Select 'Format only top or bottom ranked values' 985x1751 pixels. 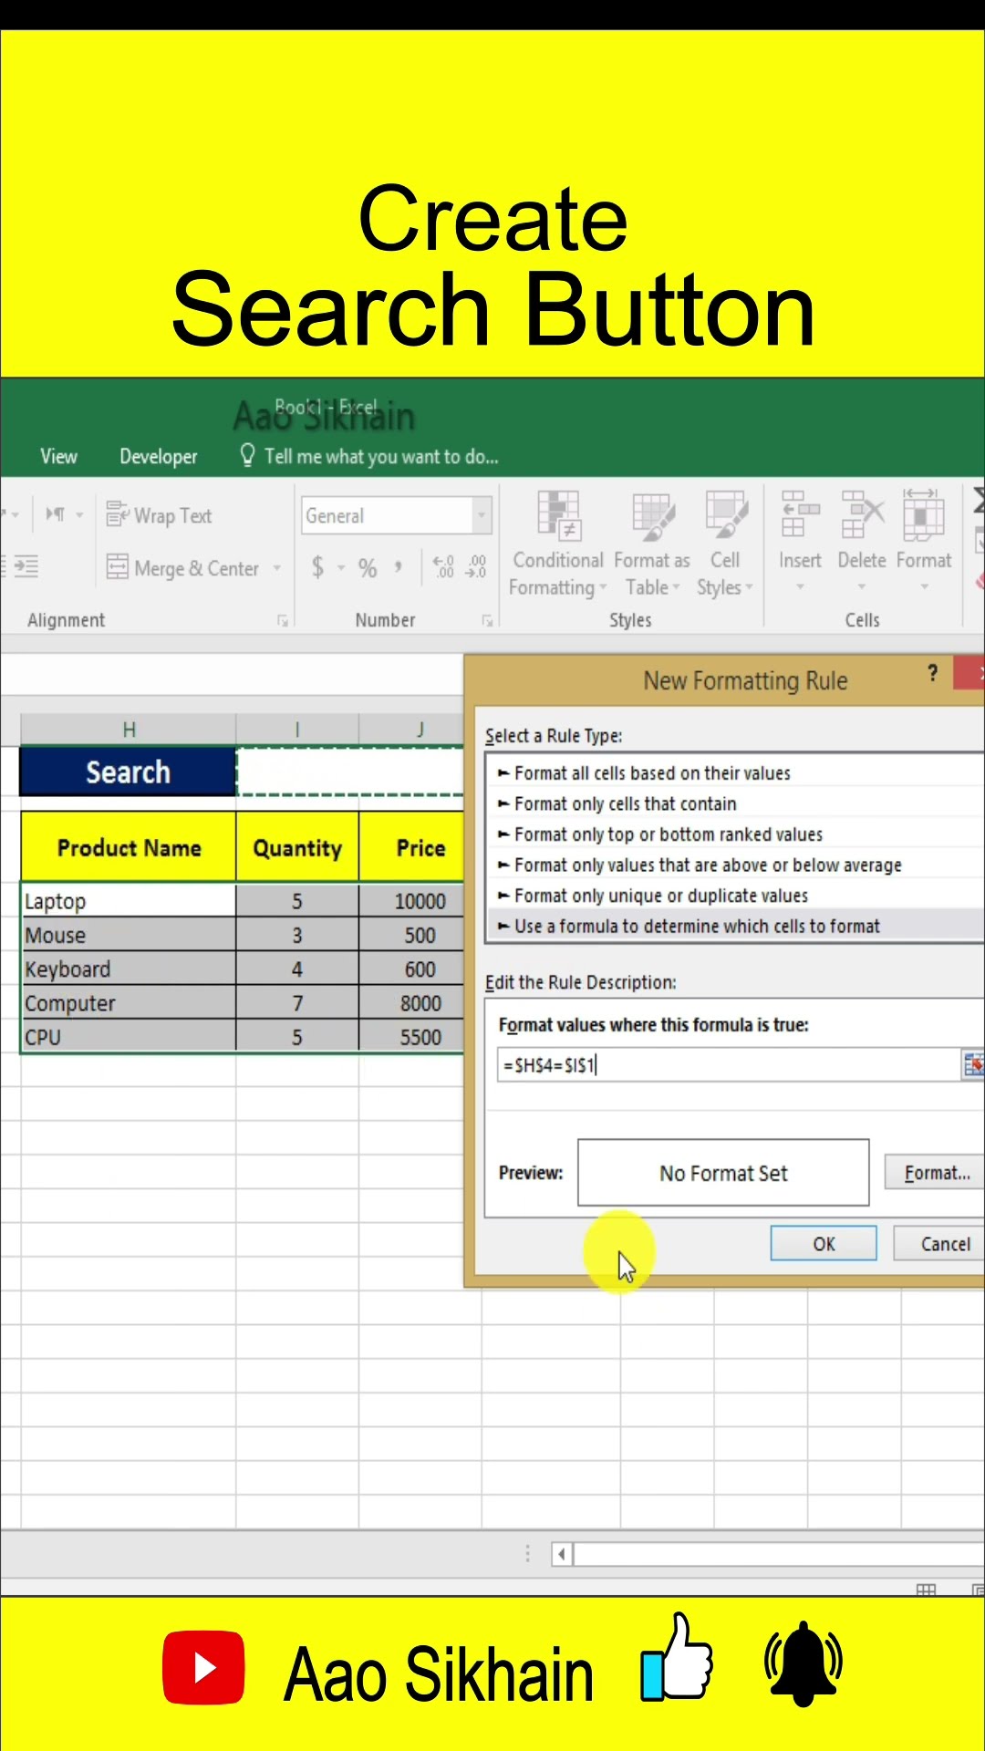[735, 834]
